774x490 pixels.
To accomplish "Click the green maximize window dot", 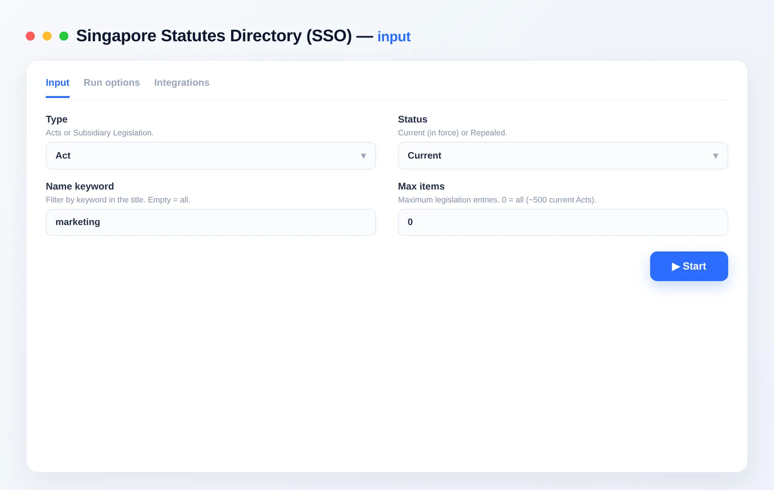I will click(64, 36).
